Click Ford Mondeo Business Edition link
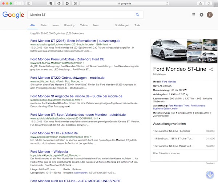 [179, 107]
